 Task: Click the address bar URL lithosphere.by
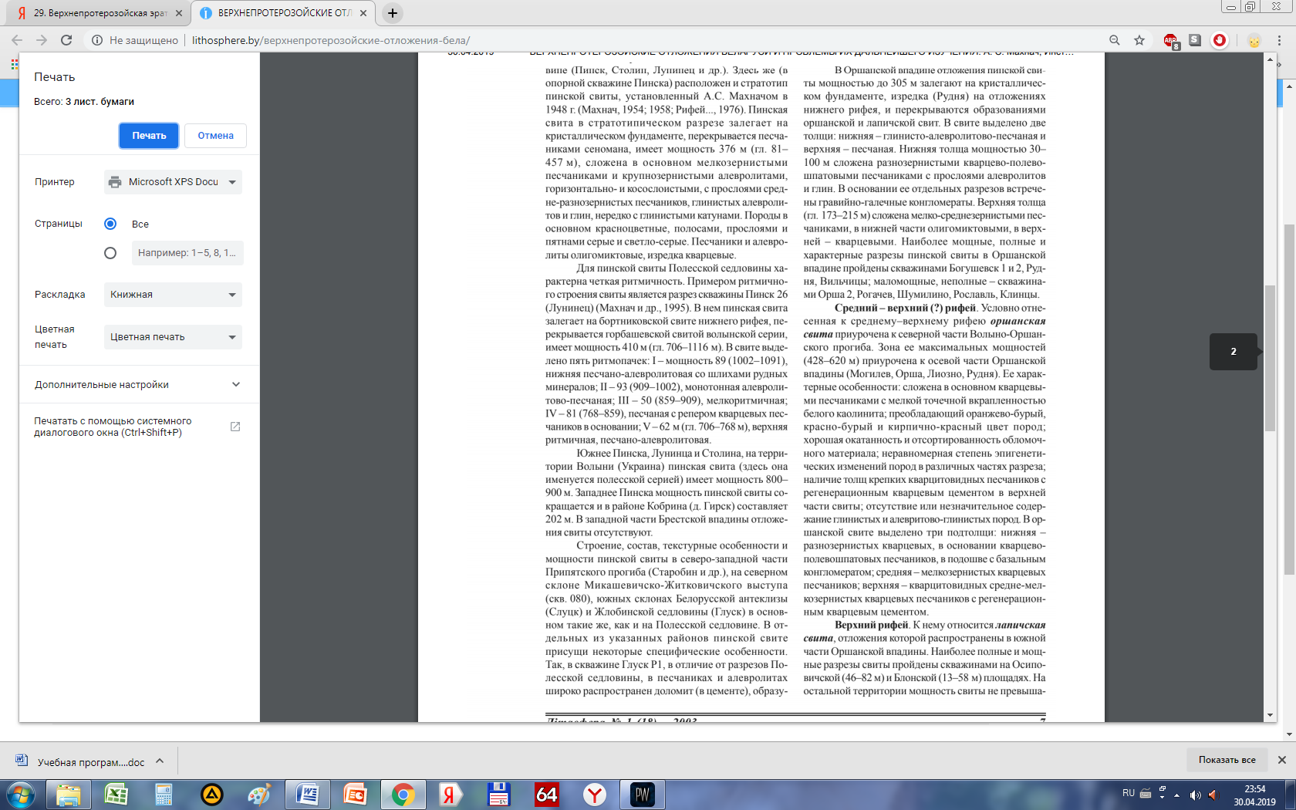click(x=331, y=40)
